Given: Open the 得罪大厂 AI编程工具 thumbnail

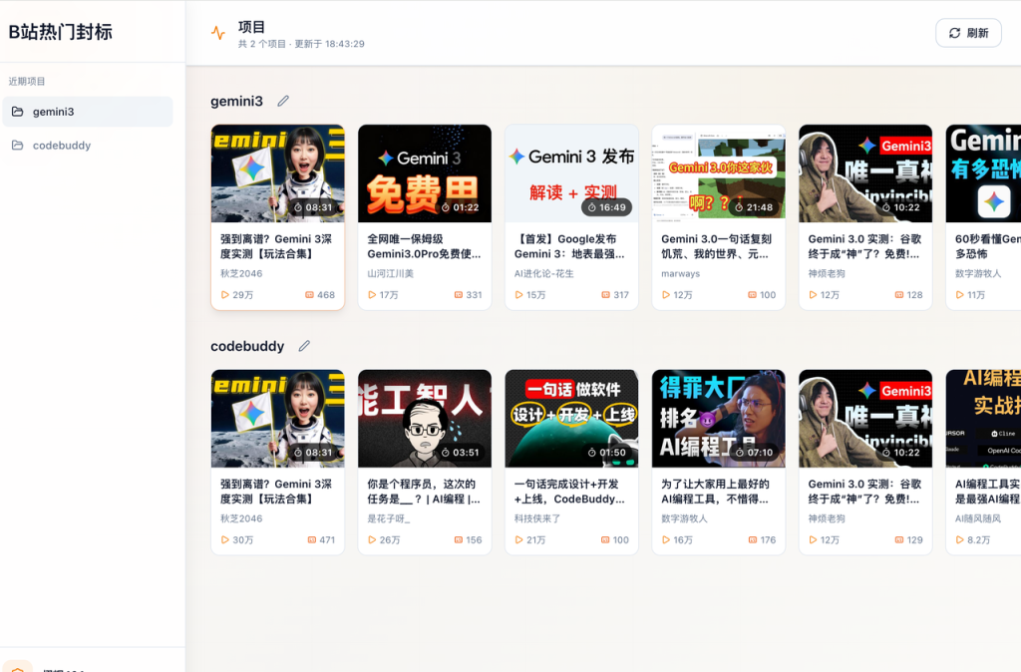Looking at the screenshot, I should pos(718,418).
